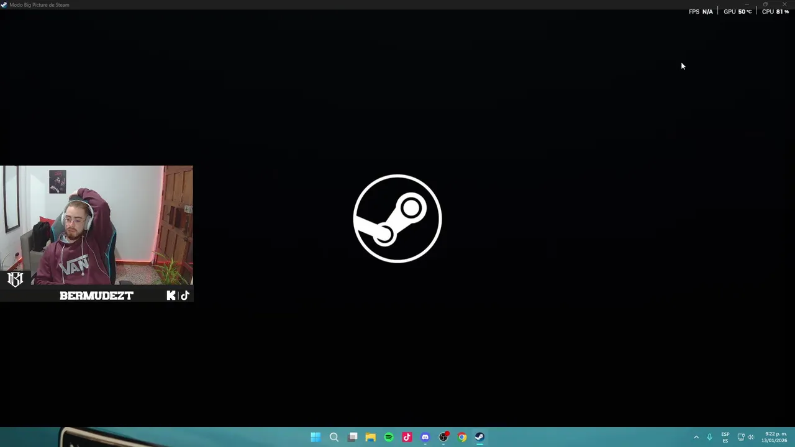This screenshot has width=795, height=447.
Task: Click the TikTok logo in the overlay
Action: pos(184,296)
